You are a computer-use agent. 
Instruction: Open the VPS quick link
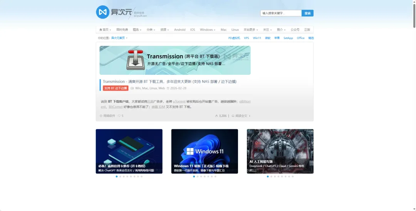coord(247,38)
